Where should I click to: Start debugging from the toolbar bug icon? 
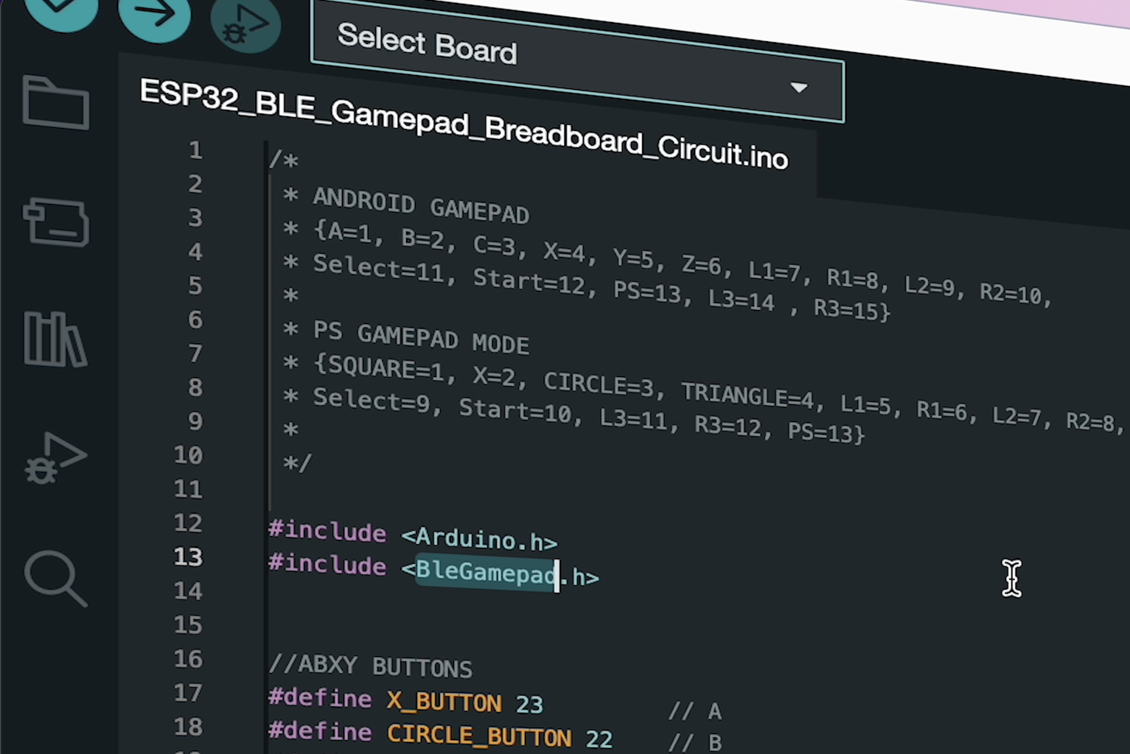click(x=245, y=26)
